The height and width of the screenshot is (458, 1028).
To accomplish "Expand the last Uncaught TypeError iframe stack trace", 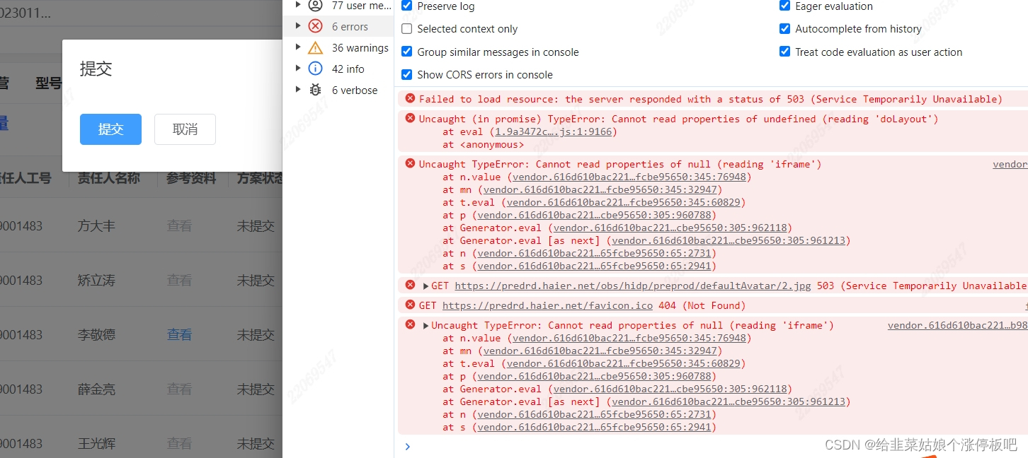I will (425, 325).
